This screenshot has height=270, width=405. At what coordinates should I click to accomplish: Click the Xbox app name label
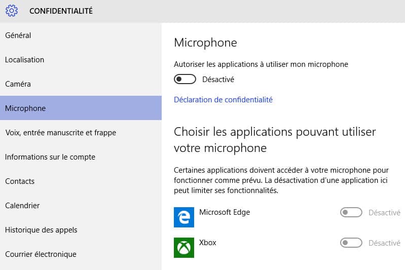click(207, 243)
